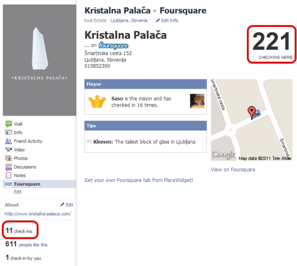Click the gold mayor crown icon
Screen dimensions: 297x266
tap(97, 102)
